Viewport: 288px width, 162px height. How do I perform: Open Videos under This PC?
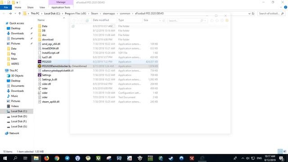[15, 106]
